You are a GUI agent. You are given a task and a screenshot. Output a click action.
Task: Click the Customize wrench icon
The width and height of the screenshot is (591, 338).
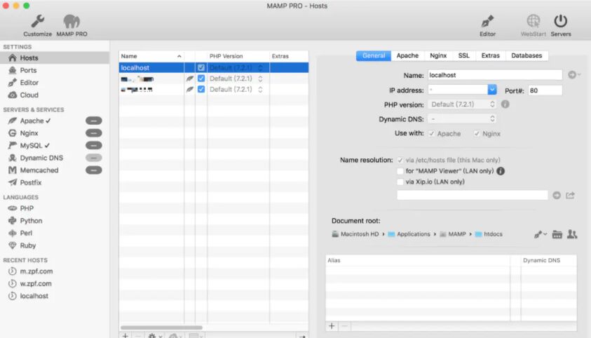point(37,22)
